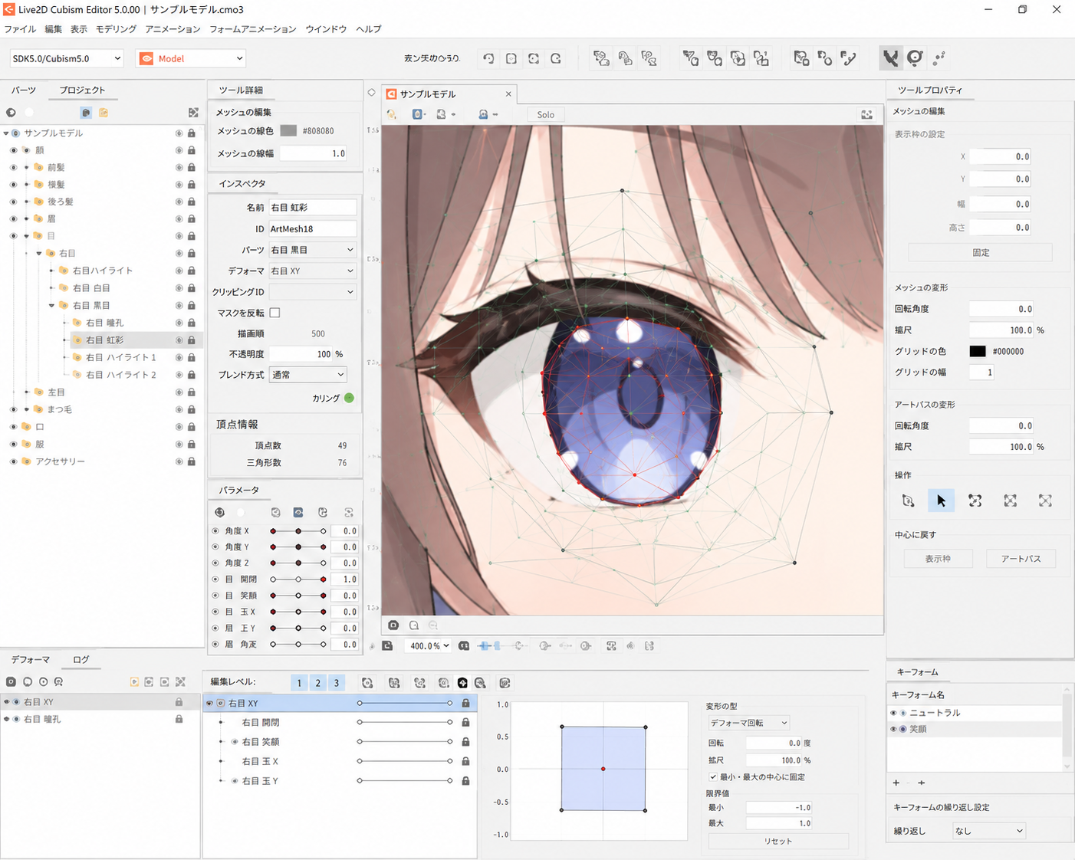Screen dimensions: 1075x860
Task: Open the Model mode dropdown
Action: pyautogui.click(x=191, y=58)
